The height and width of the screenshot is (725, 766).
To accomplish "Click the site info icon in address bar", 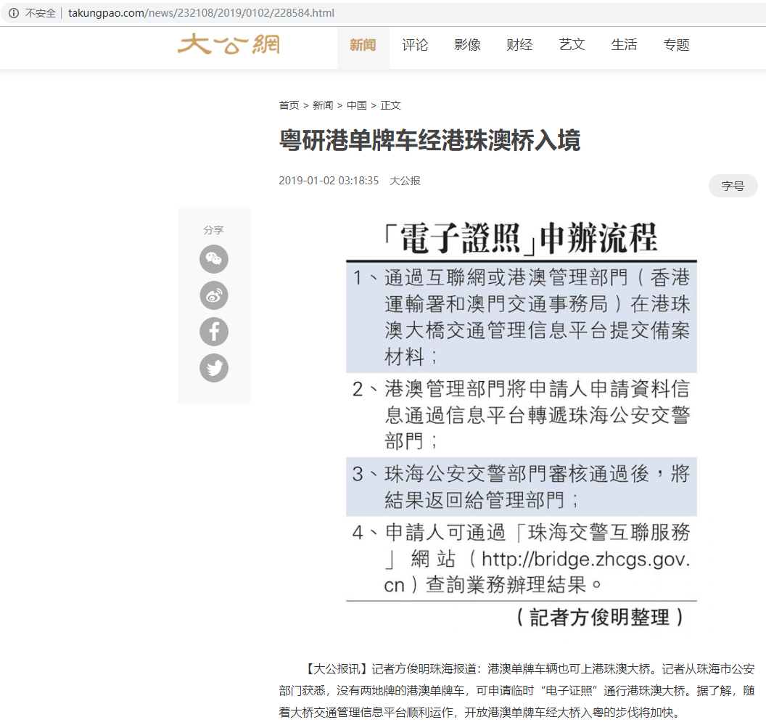I will (x=13, y=13).
